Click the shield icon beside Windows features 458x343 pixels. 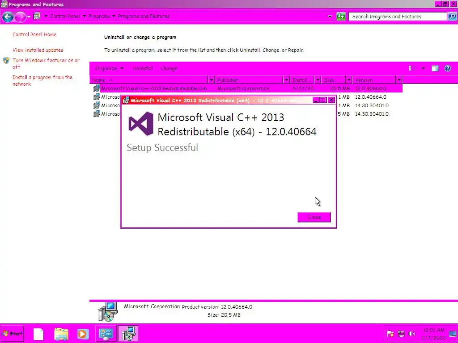coord(6,60)
